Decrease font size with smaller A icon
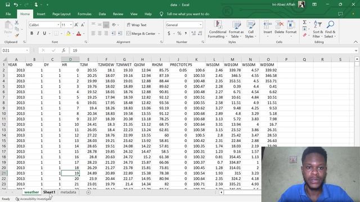Screen dimensions: 360x202 (x=83, y=25)
